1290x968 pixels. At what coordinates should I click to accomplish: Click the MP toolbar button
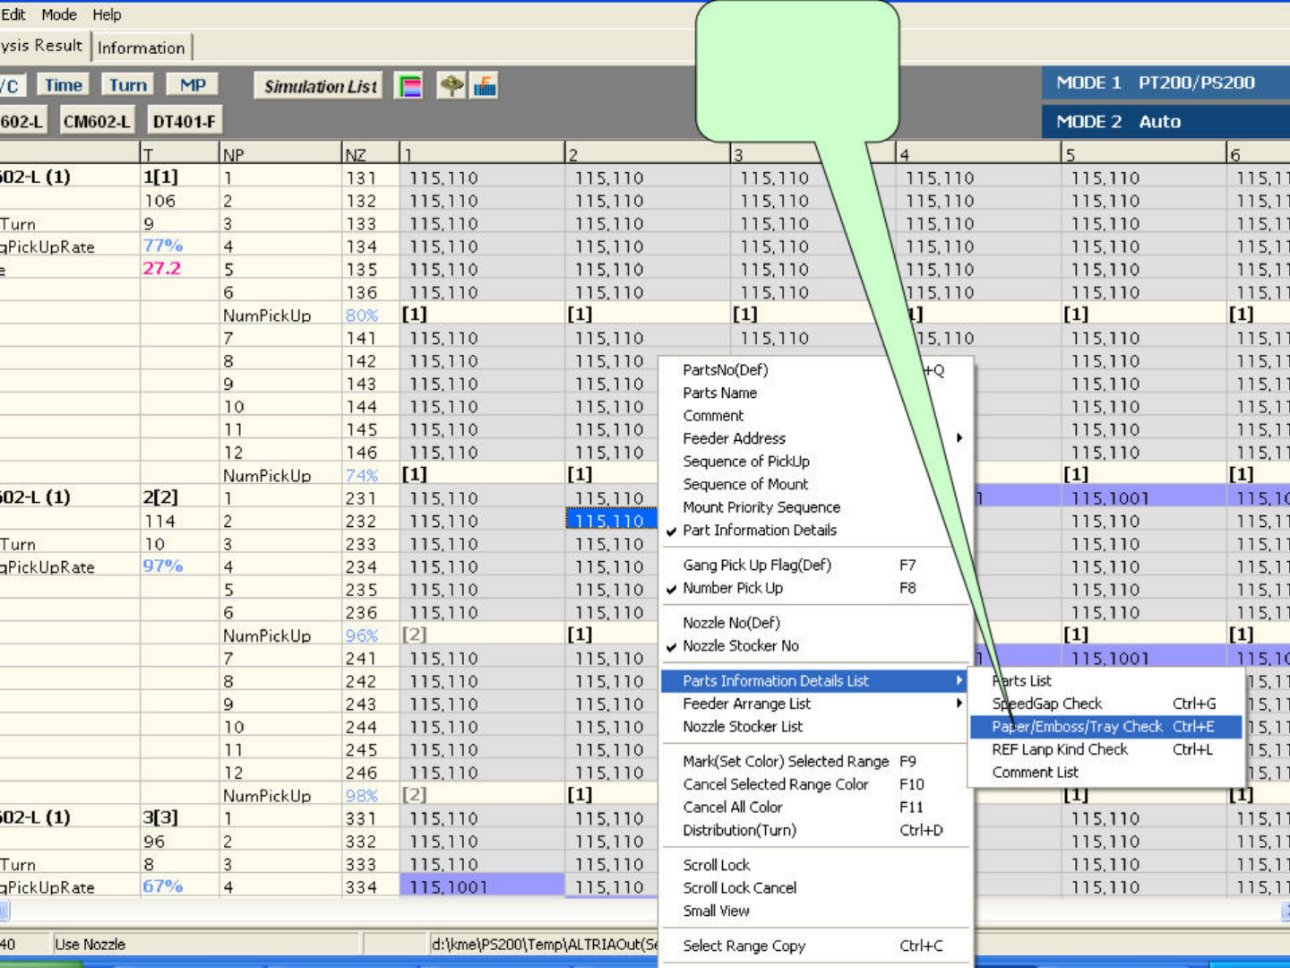[x=193, y=85]
